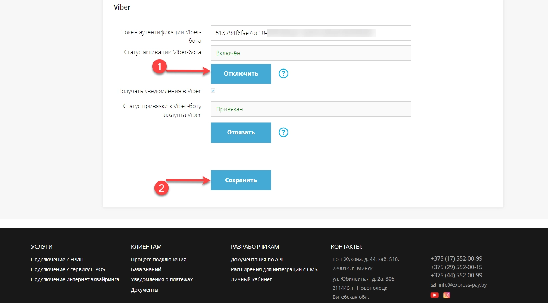Click УСЛУГИ footer heading
The image size is (548, 303).
(x=42, y=247)
